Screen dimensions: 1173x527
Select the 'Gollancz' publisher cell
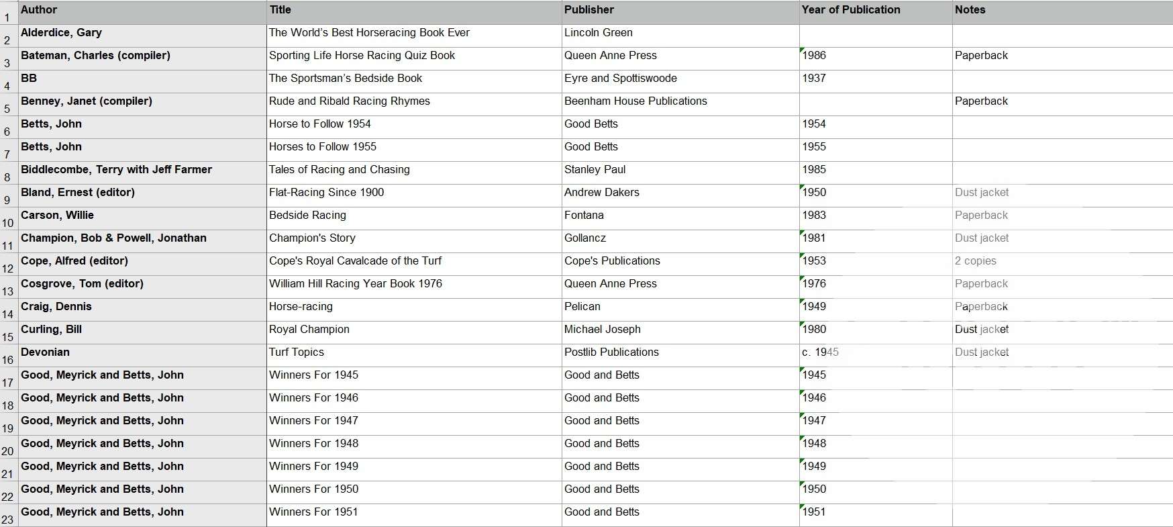(x=680, y=242)
